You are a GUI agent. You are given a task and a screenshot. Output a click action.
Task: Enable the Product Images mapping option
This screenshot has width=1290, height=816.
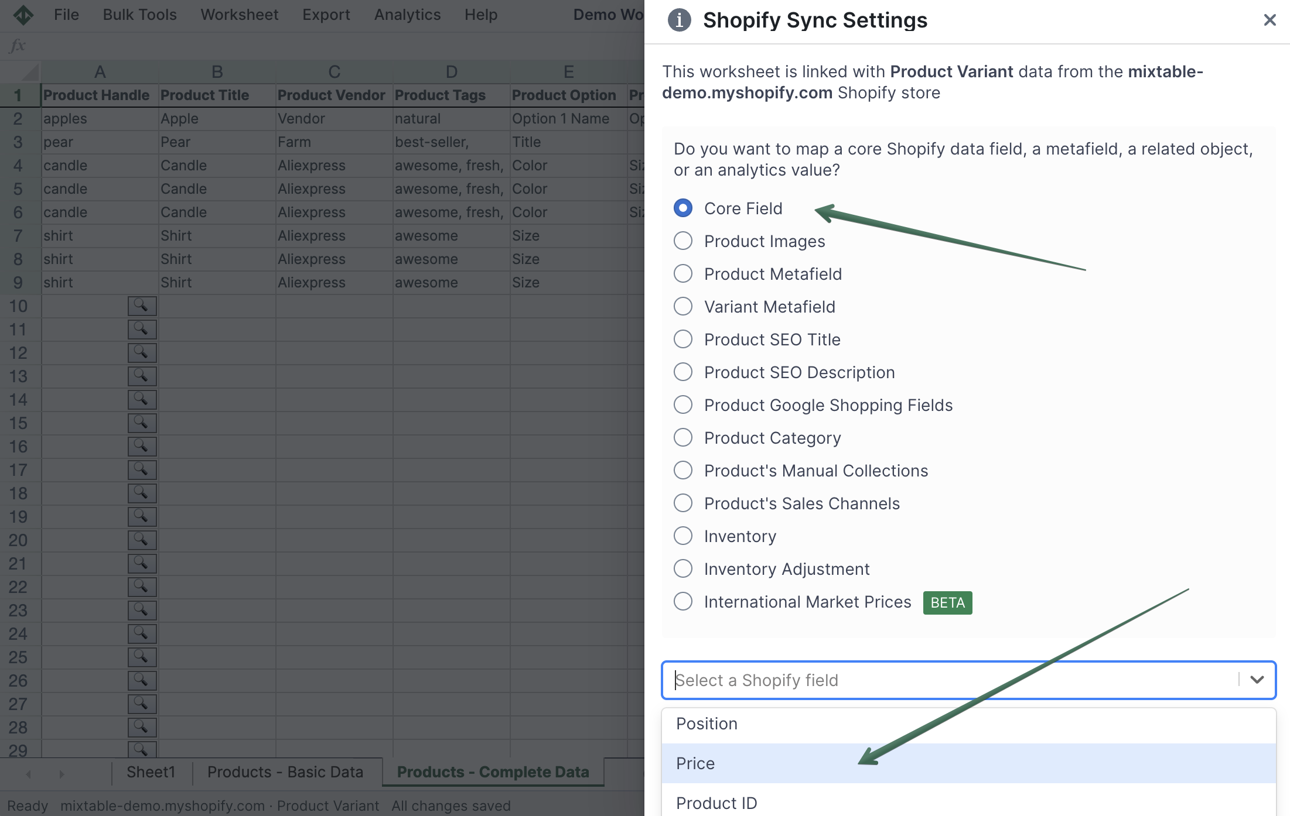pyautogui.click(x=682, y=241)
